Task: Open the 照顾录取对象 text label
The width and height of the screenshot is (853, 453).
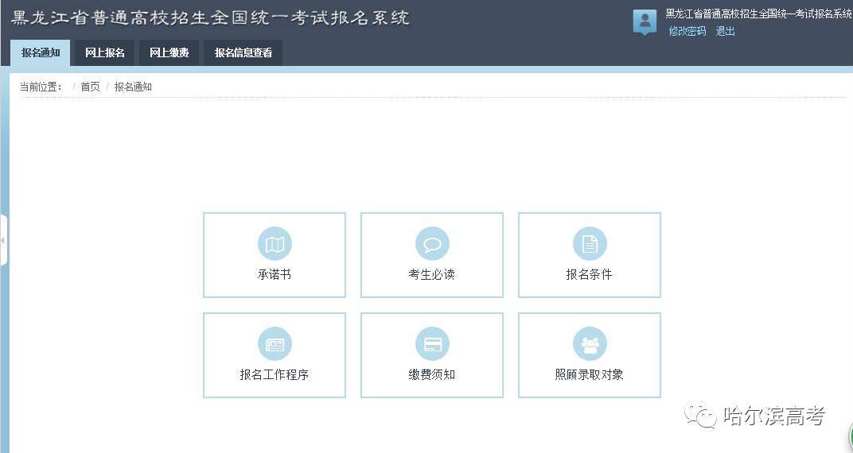Action: pos(589,374)
